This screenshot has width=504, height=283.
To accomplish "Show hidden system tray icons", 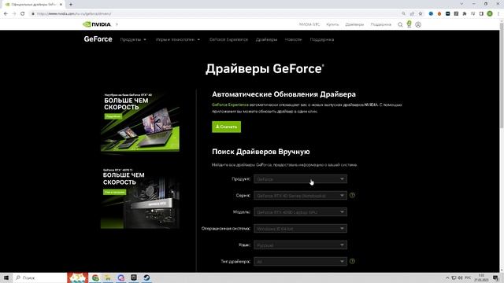I will tap(447, 277).
